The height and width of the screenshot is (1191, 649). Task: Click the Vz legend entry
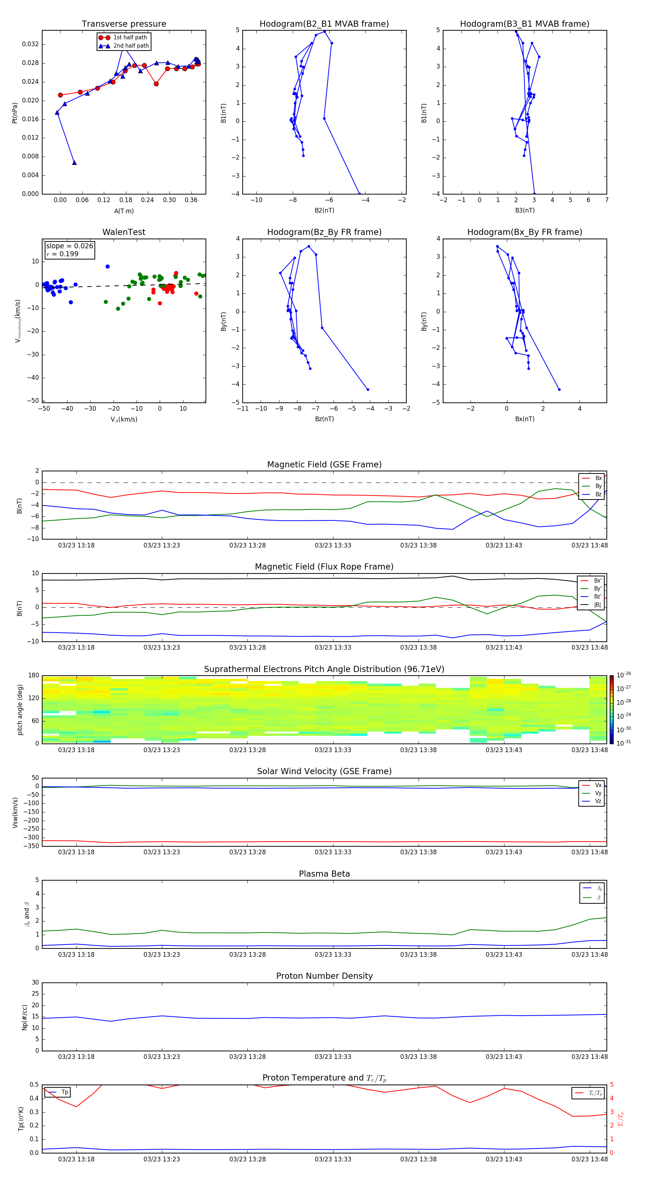(x=592, y=801)
